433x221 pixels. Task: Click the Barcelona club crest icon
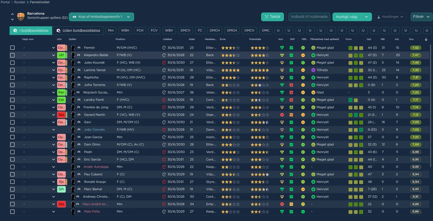[21, 17]
